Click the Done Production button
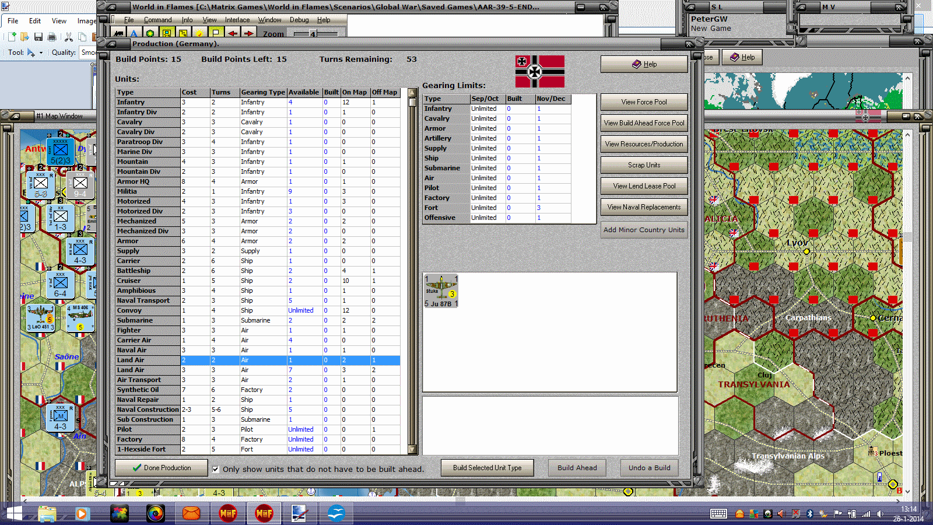The image size is (933, 525). click(162, 468)
